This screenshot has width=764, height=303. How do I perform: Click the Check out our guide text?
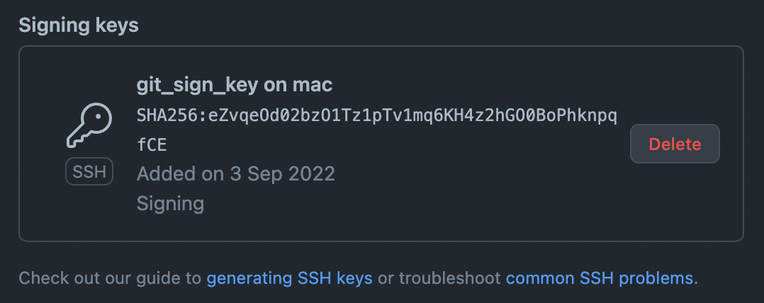(x=110, y=278)
